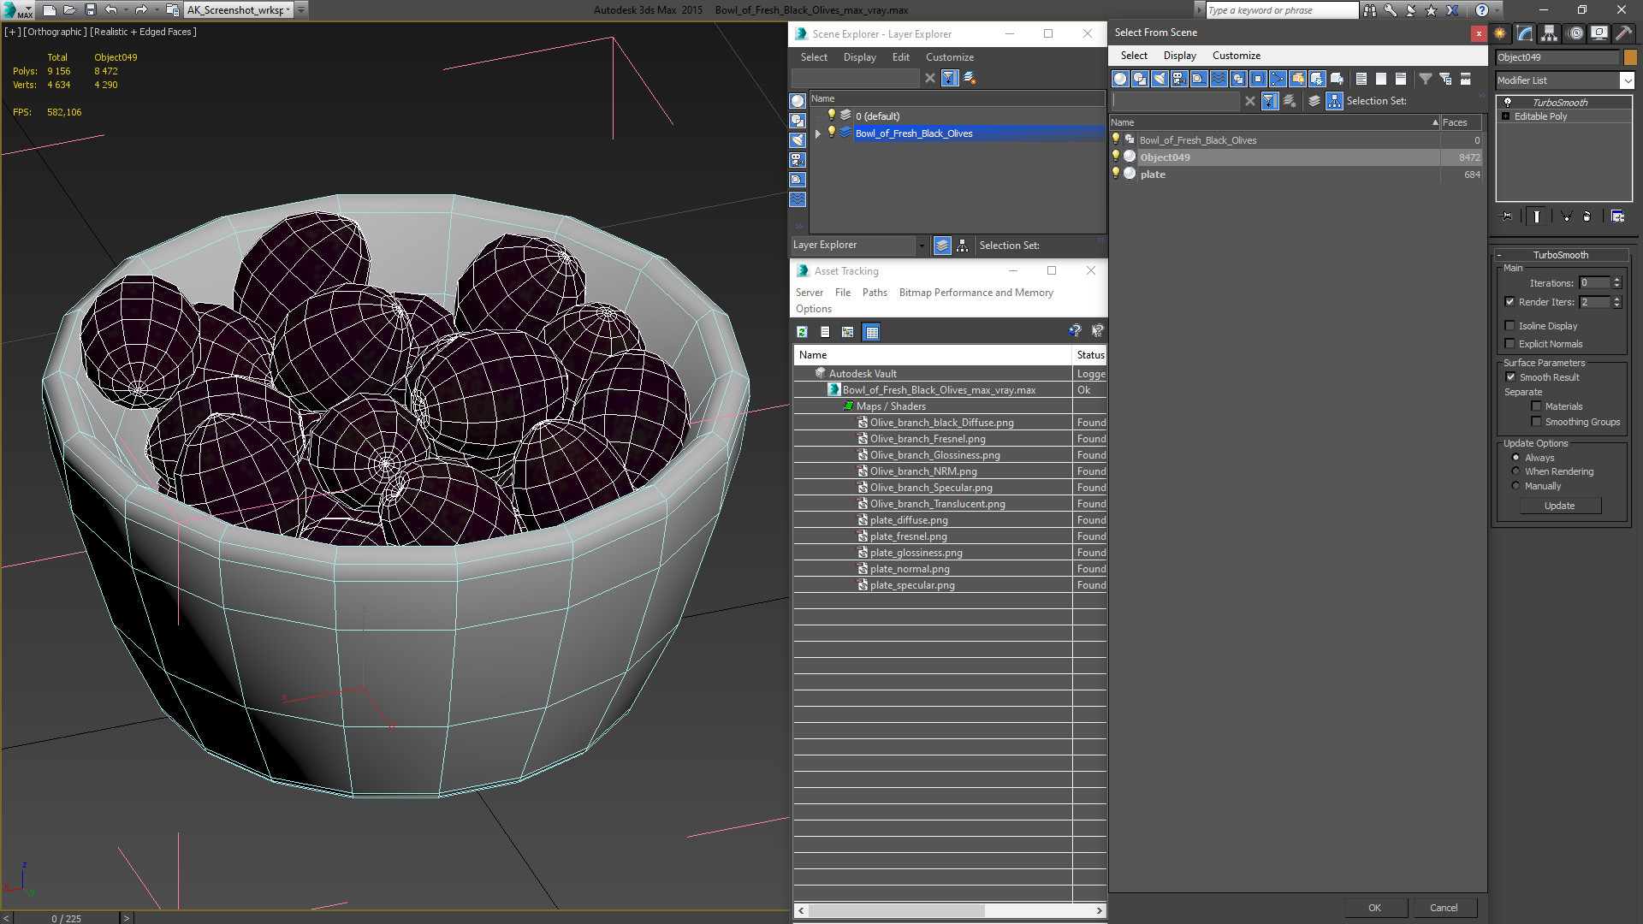Select the Always update radio option
Screen dimensions: 1643x924
click(x=1515, y=458)
